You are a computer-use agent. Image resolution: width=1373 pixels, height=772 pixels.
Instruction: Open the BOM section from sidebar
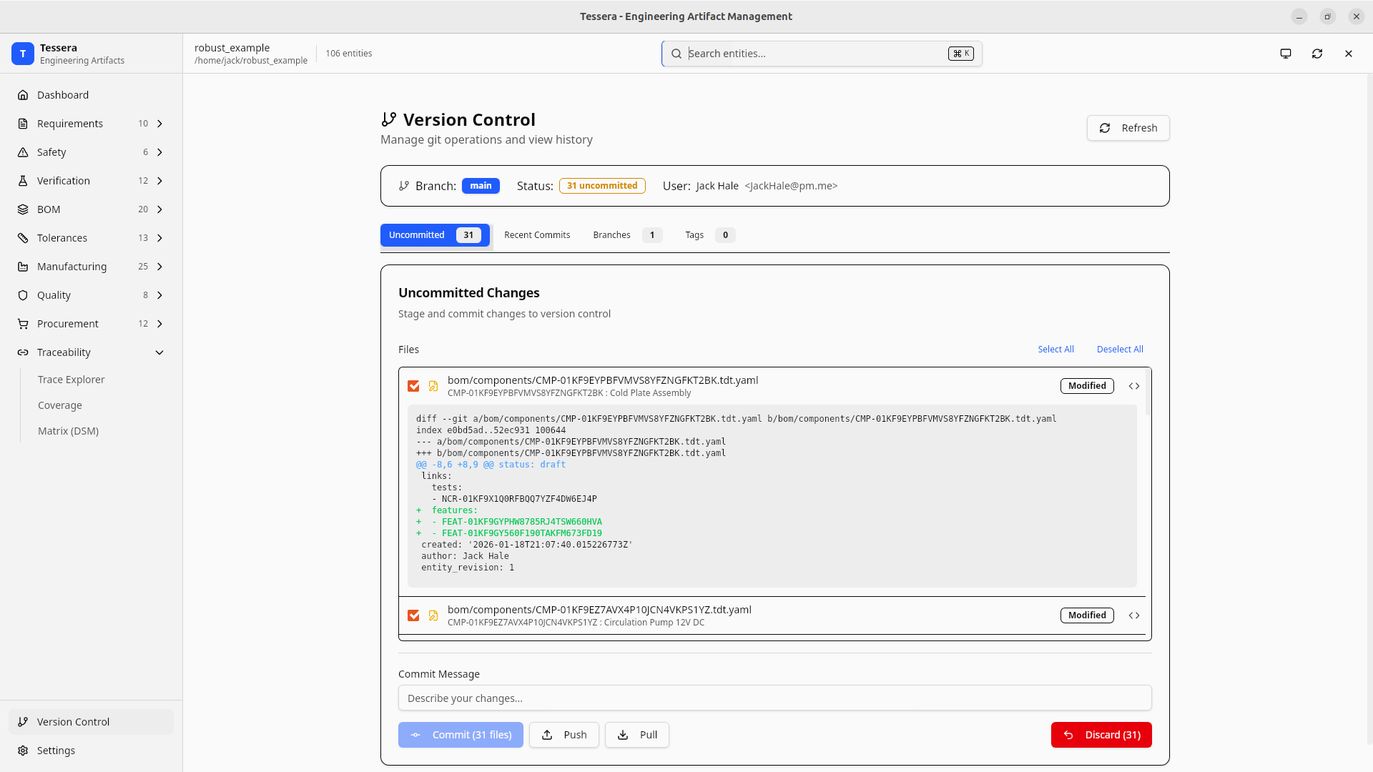48,209
